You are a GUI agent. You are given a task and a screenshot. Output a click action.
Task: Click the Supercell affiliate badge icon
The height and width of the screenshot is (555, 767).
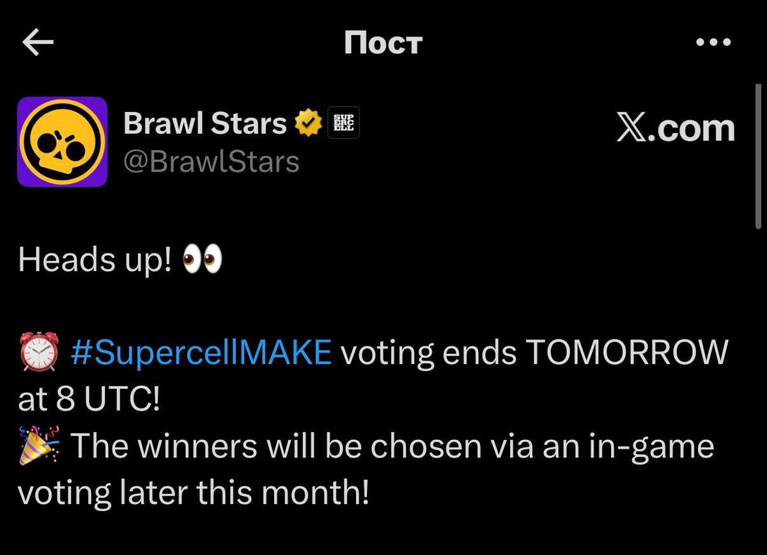point(344,123)
